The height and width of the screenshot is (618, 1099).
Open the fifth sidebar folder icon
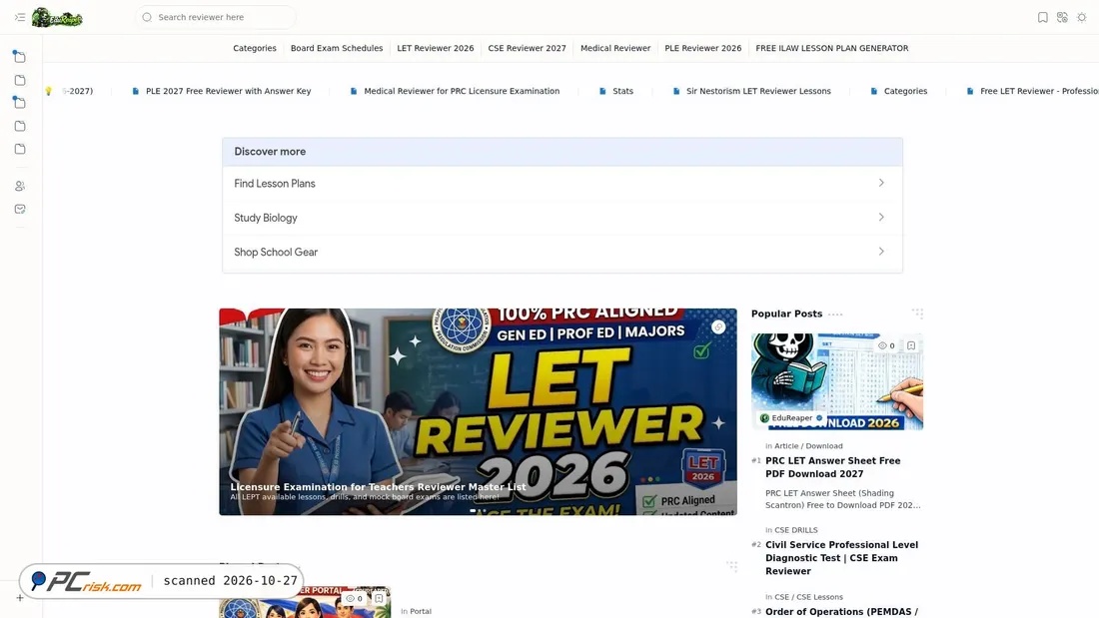[x=20, y=149]
